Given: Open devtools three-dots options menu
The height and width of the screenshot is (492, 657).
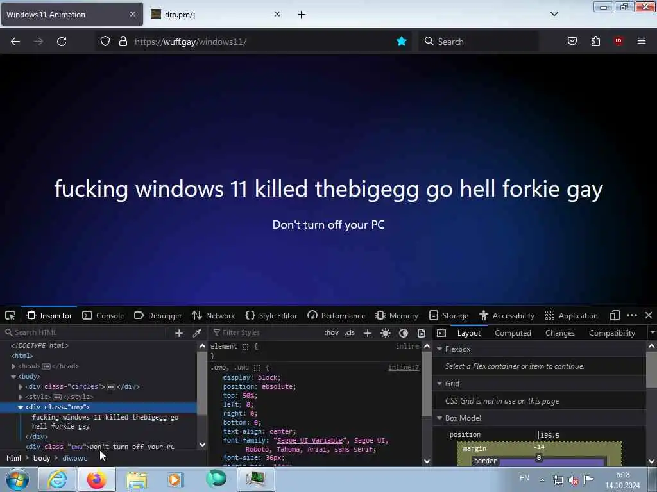Looking at the screenshot, I should [632, 315].
